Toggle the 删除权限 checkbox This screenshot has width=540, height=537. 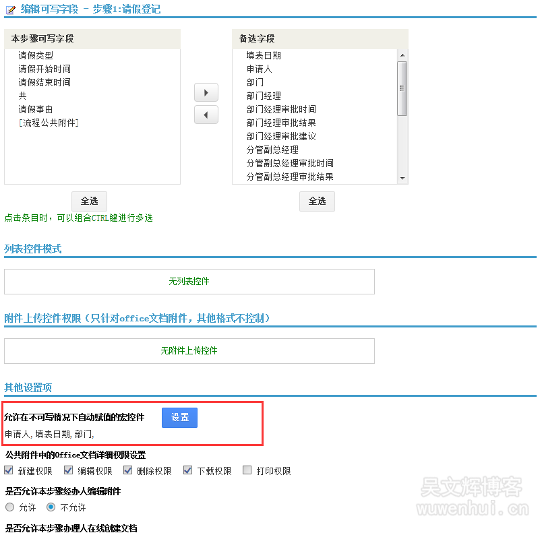click(128, 470)
